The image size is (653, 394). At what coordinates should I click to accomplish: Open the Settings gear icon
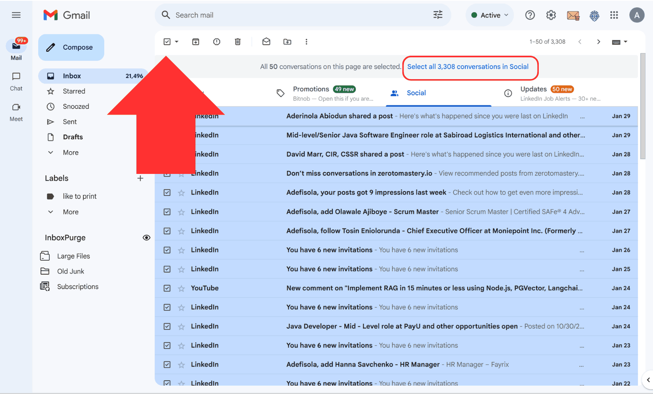(x=551, y=15)
